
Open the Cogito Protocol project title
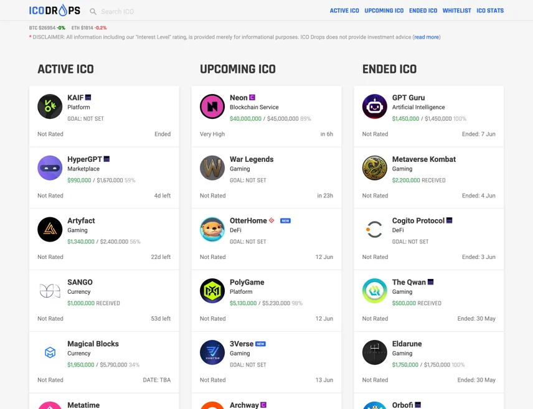(x=418, y=220)
